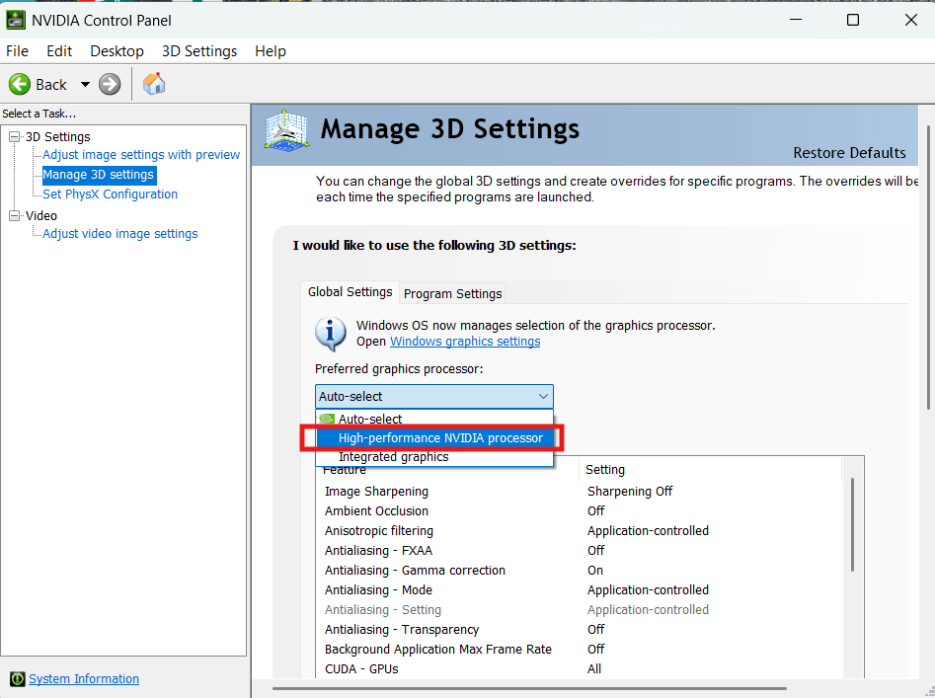Open the Windows graphics settings link
The height and width of the screenshot is (698, 935).
[x=465, y=341]
